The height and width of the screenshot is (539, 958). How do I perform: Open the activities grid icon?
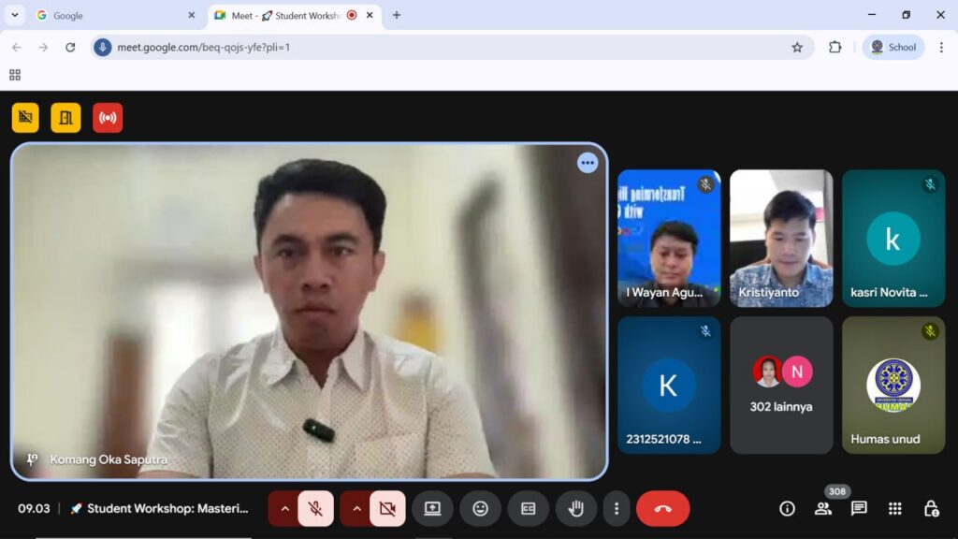click(x=895, y=508)
